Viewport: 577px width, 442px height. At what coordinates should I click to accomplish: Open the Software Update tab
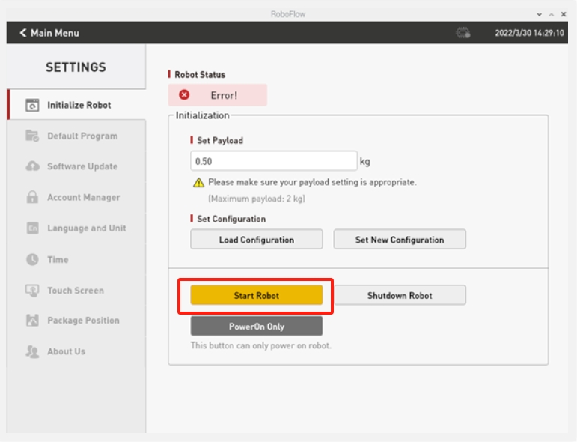pyautogui.click(x=76, y=166)
